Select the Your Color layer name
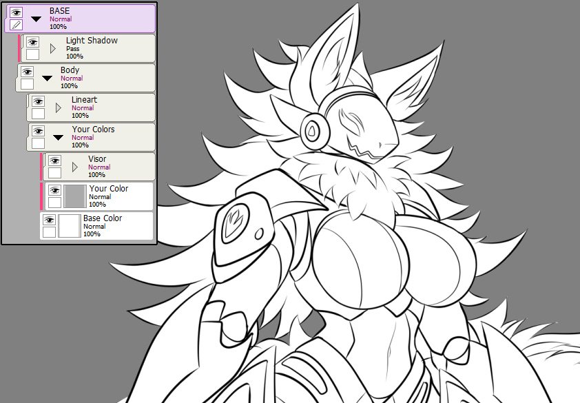This screenshot has height=403, width=580. pyautogui.click(x=108, y=188)
